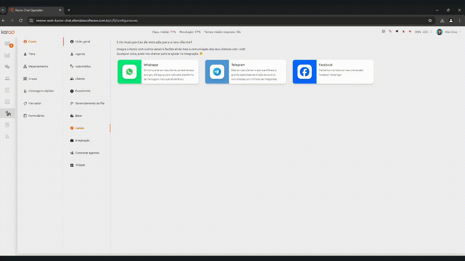Screen dimensions: 465x261
Task: Open the Whatsapp channel card
Action: (x=158, y=72)
